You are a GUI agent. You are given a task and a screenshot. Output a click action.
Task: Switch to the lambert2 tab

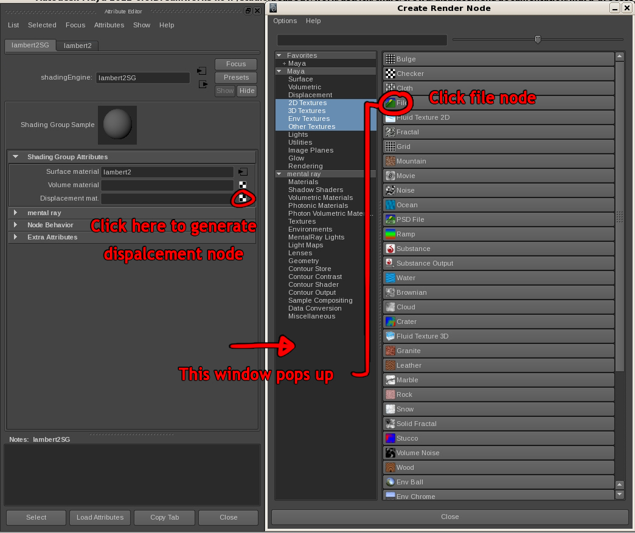[x=77, y=46]
